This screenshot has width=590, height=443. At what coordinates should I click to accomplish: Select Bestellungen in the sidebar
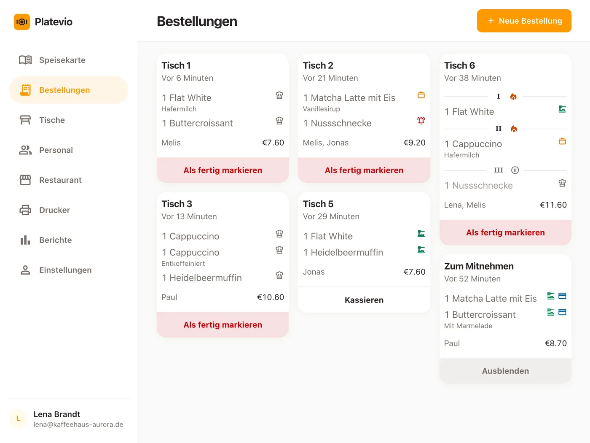tap(69, 90)
